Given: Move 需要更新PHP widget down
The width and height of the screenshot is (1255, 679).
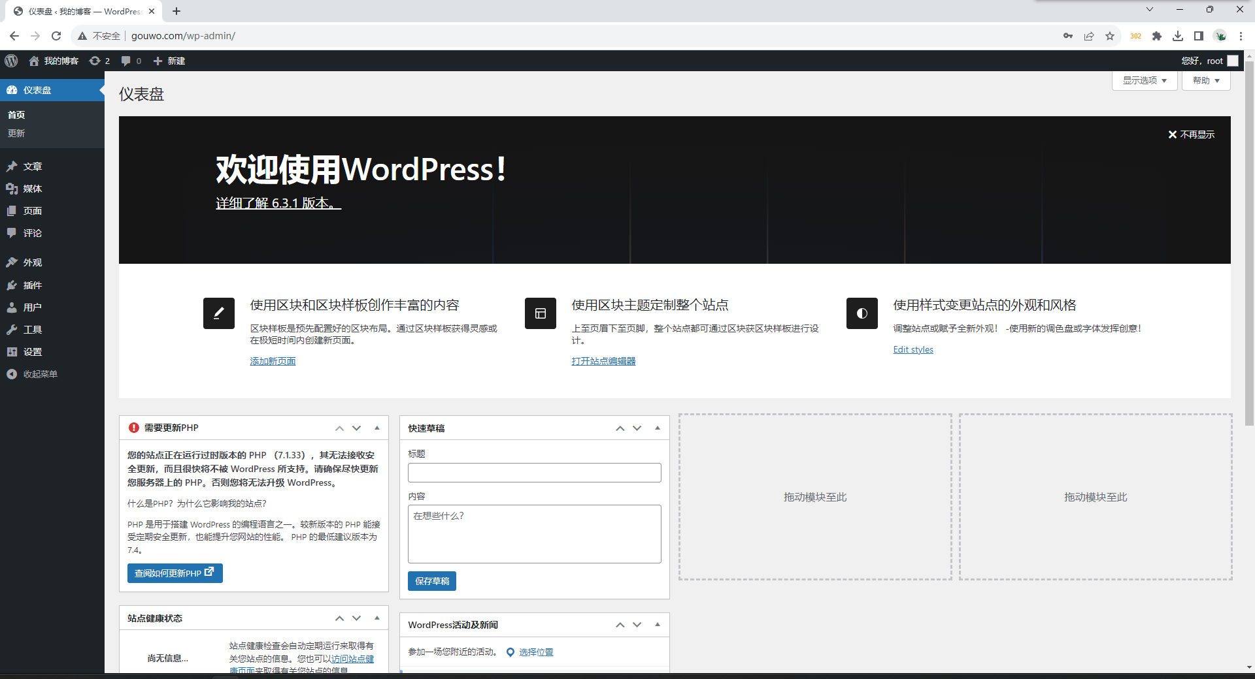Looking at the screenshot, I should pos(356,428).
